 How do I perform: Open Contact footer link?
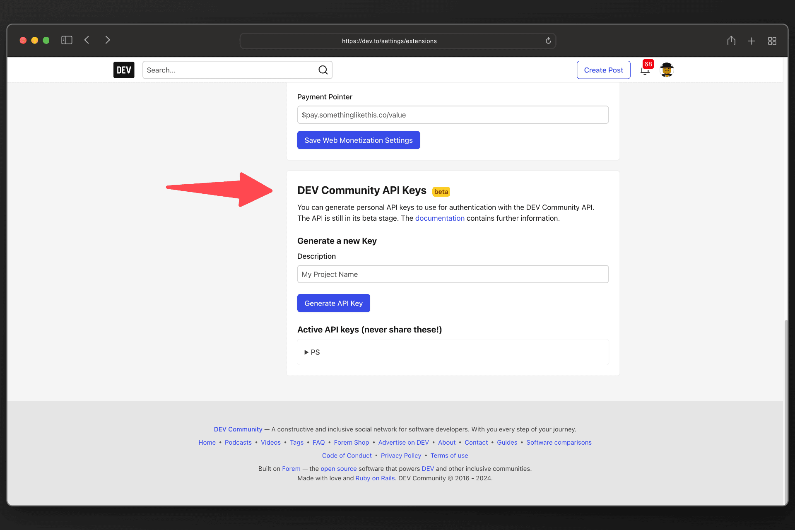point(476,442)
